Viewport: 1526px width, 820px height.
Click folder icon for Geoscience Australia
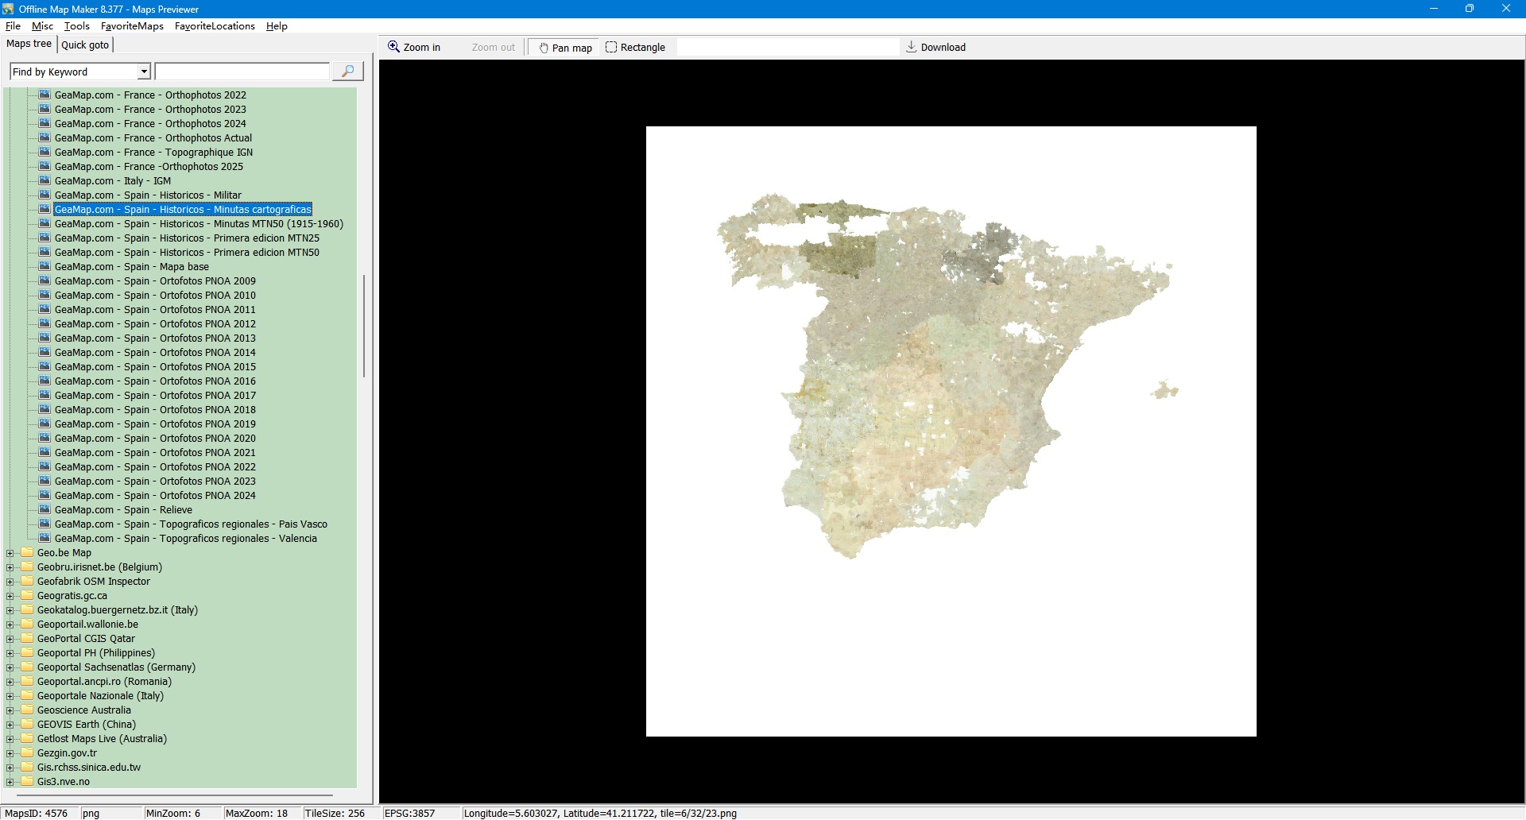pyautogui.click(x=28, y=710)
